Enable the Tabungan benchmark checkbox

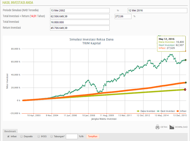[51, 136]
